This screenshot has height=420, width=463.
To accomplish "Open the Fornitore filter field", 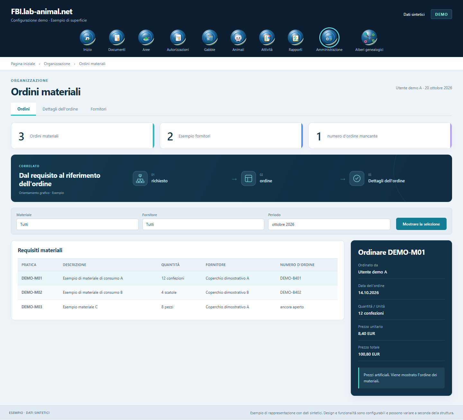I will [203, 224].
